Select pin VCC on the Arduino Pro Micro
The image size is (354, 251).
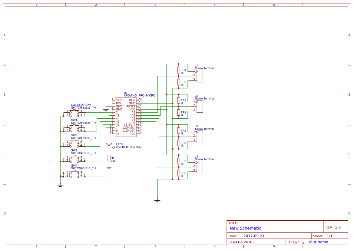132,109
